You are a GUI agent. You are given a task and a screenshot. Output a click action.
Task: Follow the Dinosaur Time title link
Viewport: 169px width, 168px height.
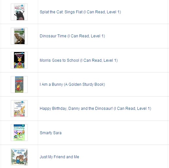coord(72,36)
